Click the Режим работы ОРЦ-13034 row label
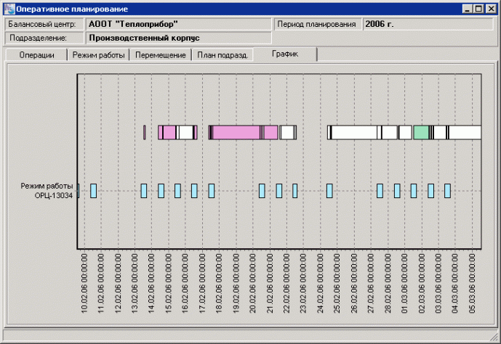501x344 pixels. click(47, 191)
